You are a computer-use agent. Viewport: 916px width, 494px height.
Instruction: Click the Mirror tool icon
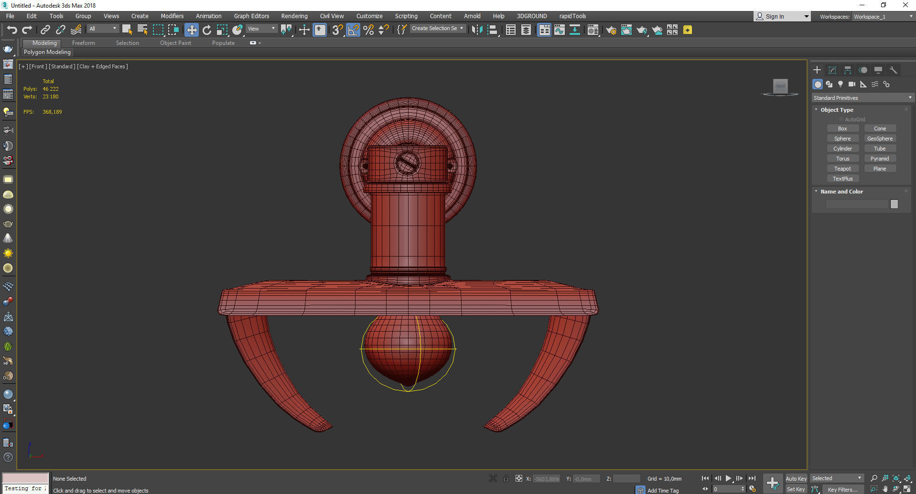[476, 30]
